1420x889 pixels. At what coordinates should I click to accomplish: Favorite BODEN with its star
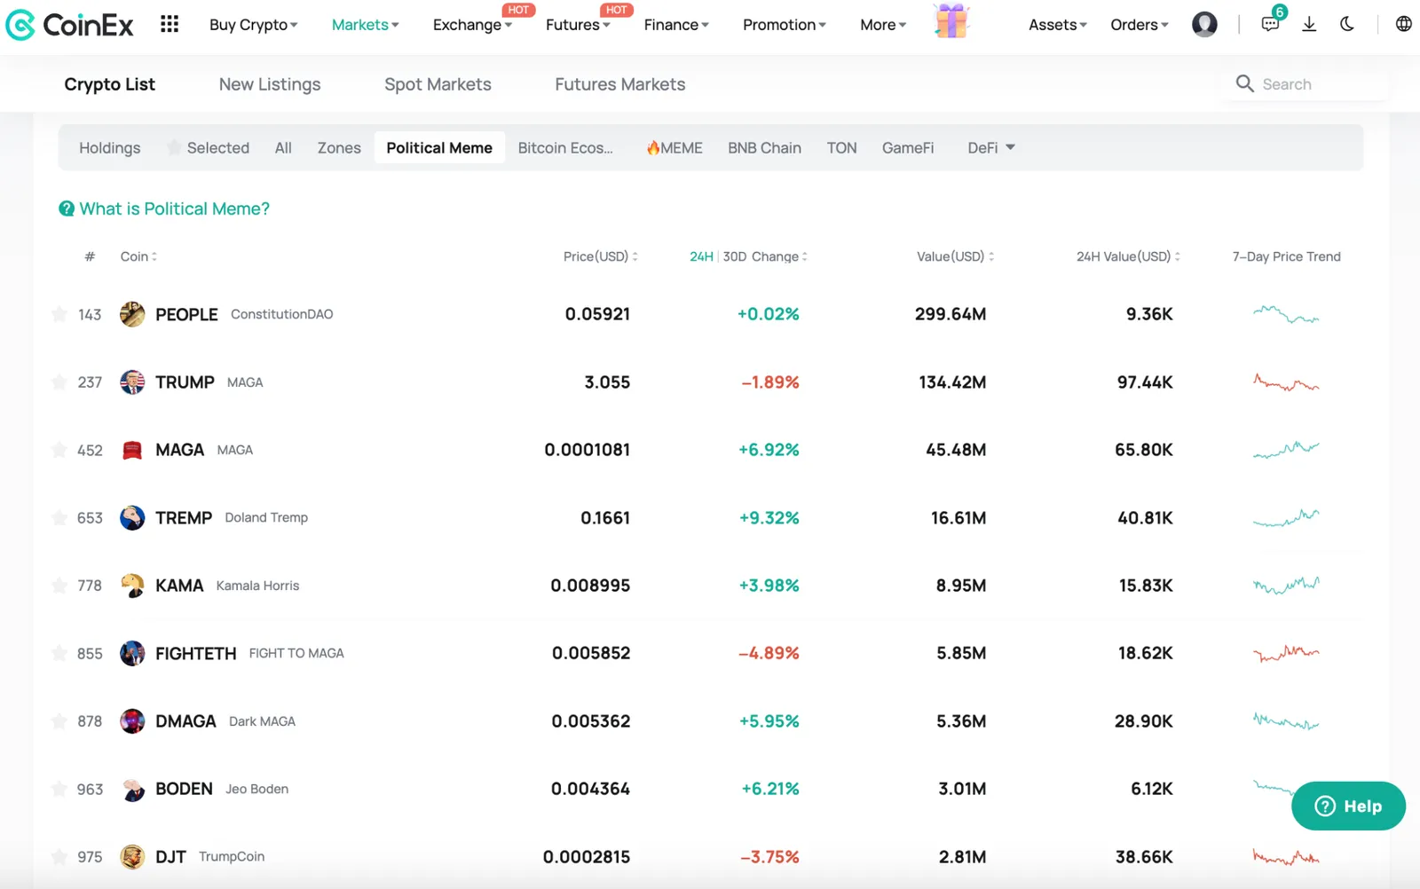tap(59, 790)
